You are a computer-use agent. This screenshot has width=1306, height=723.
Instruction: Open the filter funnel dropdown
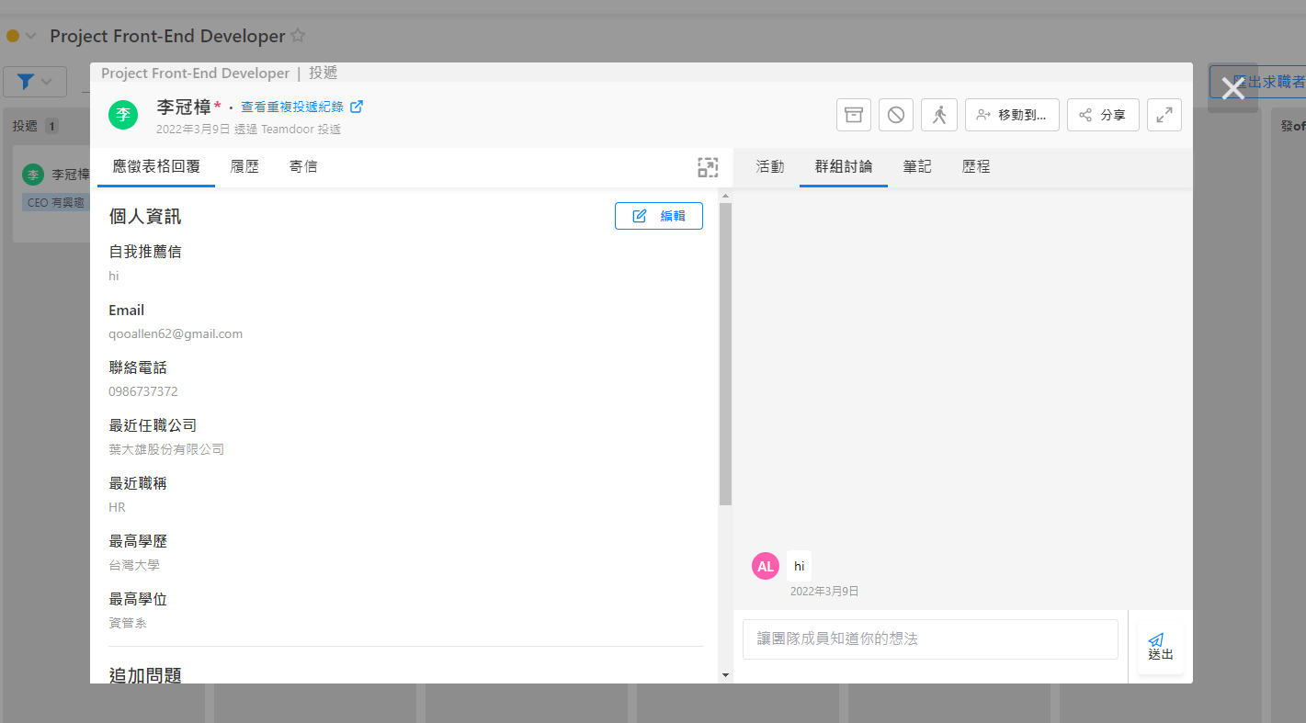35,82
